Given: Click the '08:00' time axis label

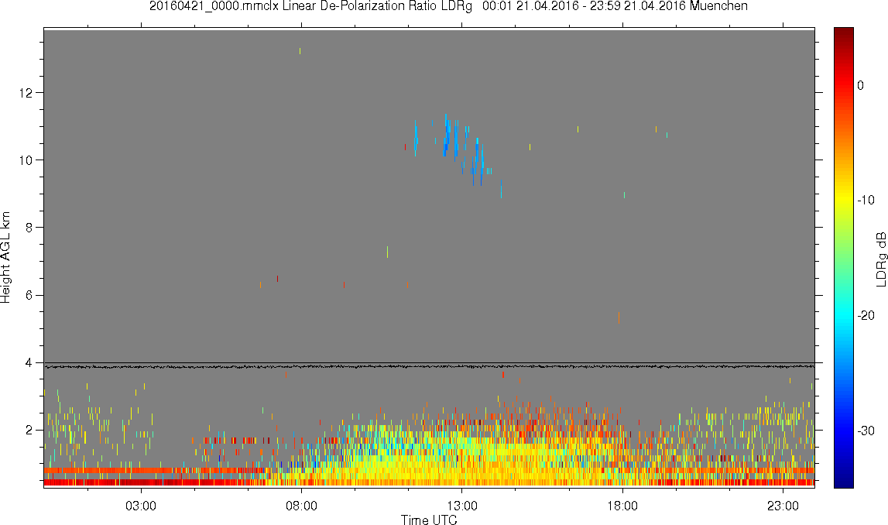Looking at the screenshot, I should tap(301, 506).
